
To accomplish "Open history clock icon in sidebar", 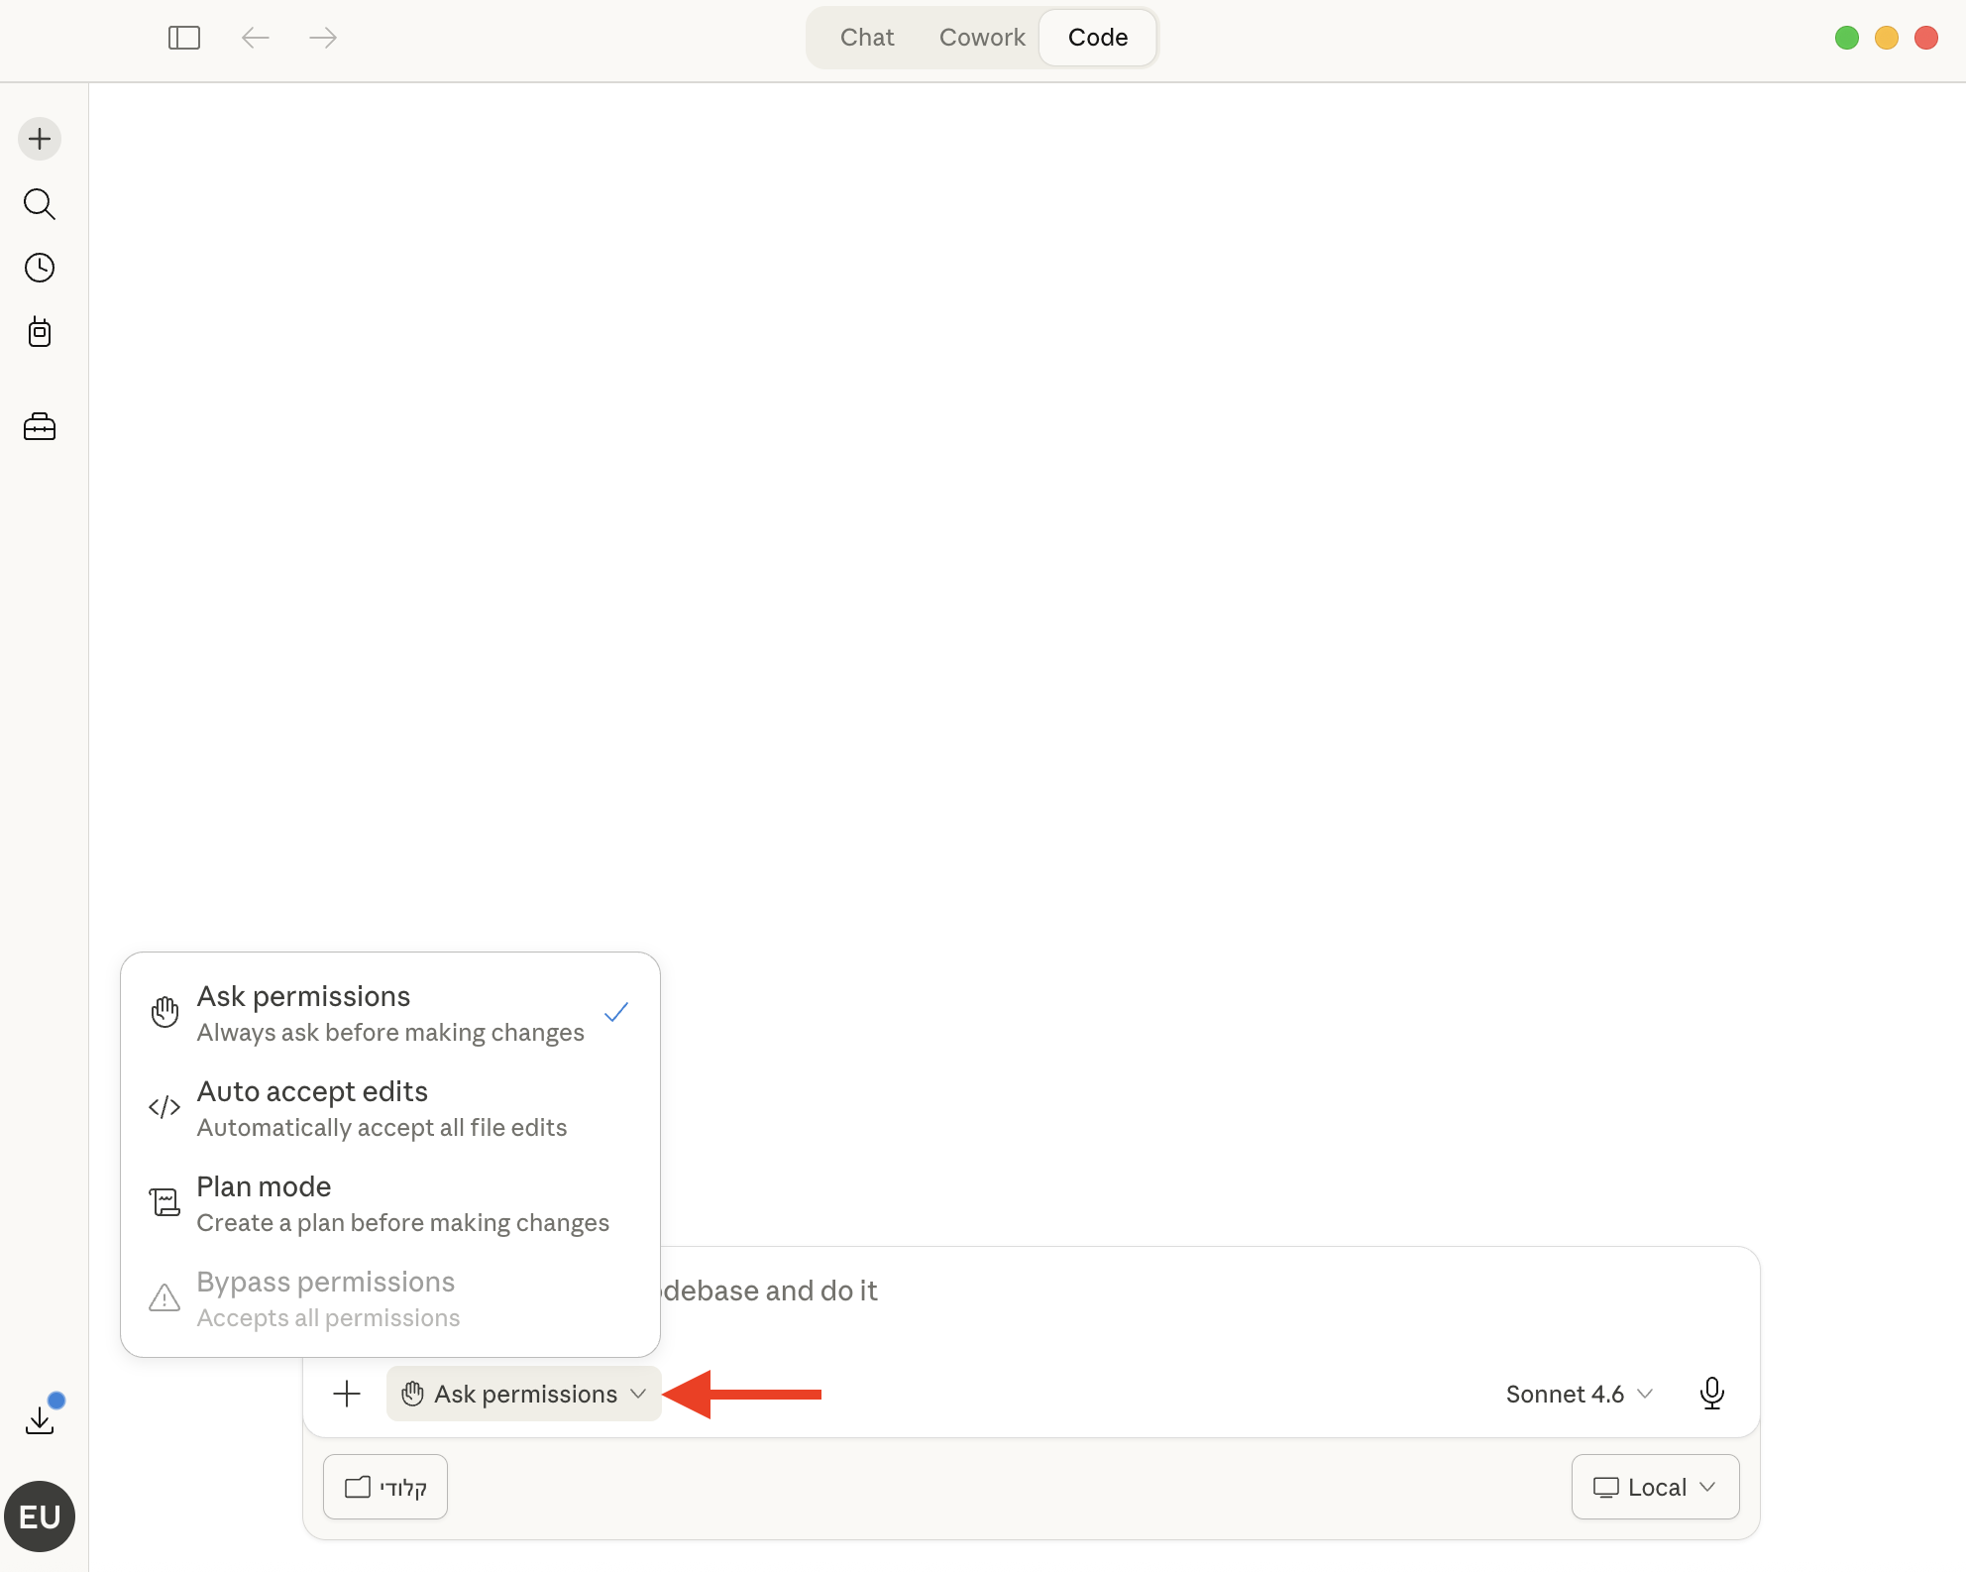I will pyautogui.click(x=40, y=268).
